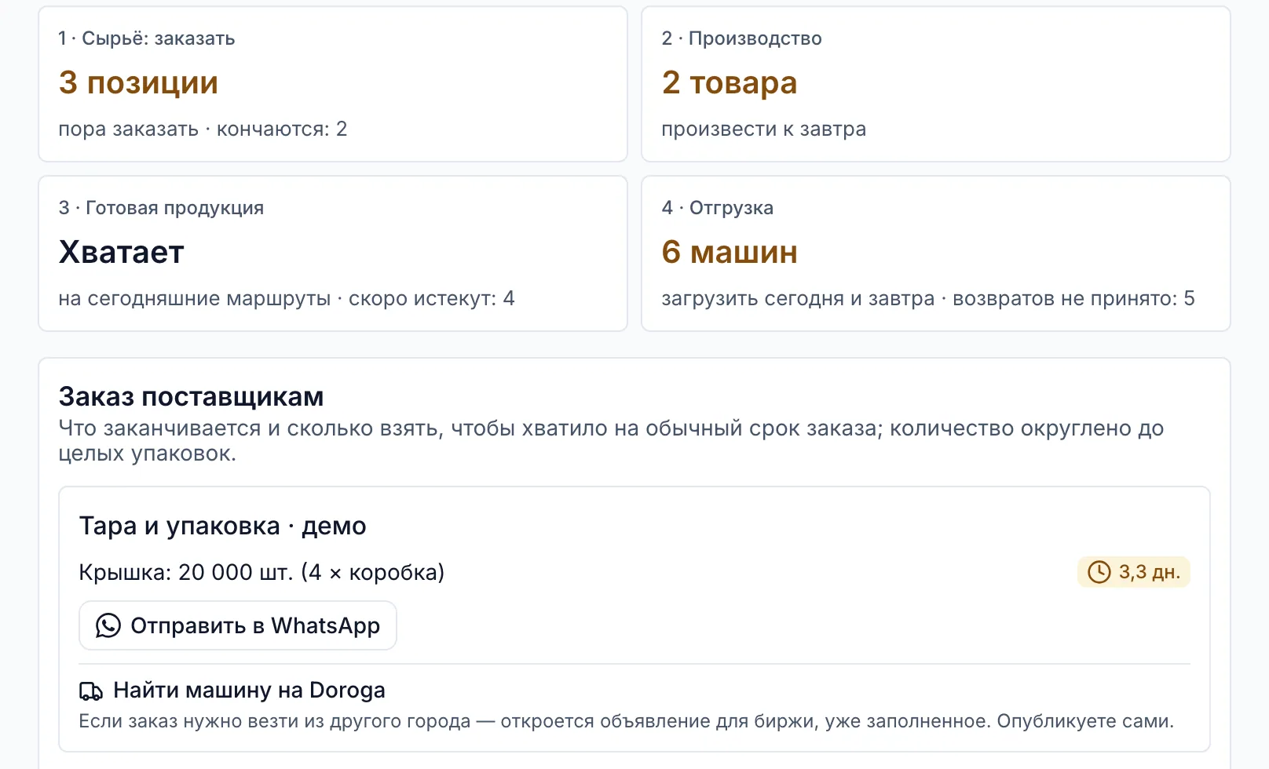Click the Крышка: 20 000 шт. line
Screen dimensions: 1269x769
tap(261, 572)
